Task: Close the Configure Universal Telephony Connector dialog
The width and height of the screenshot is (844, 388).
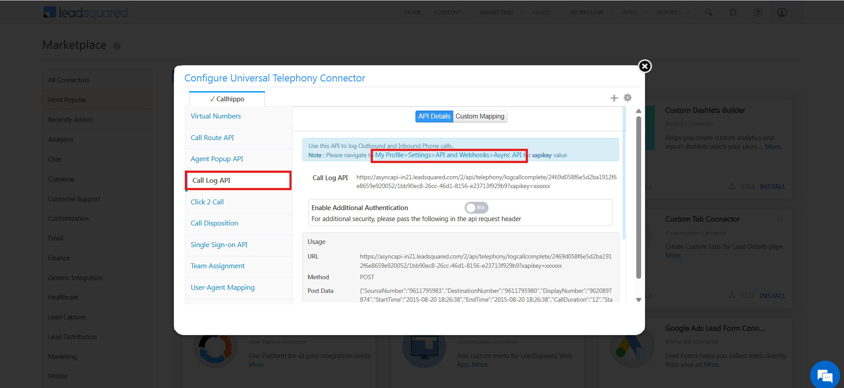Action: click(645, 66)
